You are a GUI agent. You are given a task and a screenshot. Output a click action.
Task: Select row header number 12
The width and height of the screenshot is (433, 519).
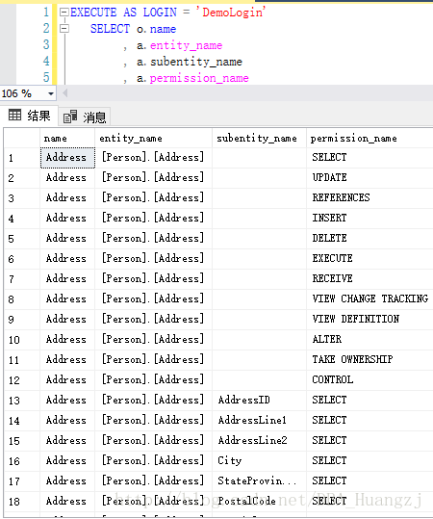point(22,380)
